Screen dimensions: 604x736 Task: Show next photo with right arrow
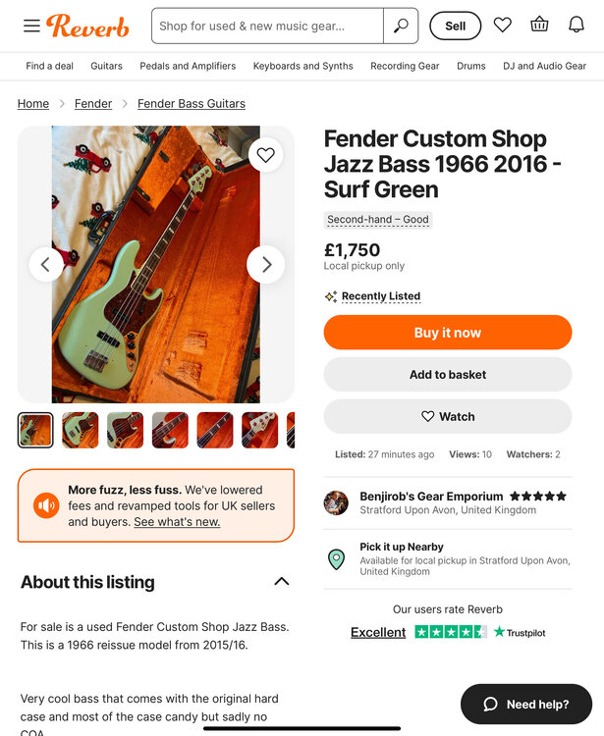coord(265,265)
